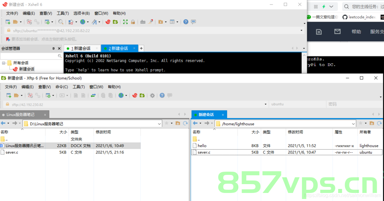The width and height of the screenshot is (384, 201).
Task: Select the Linux服务器笔记 local tab in Xftp
Action: click(20, 115)
